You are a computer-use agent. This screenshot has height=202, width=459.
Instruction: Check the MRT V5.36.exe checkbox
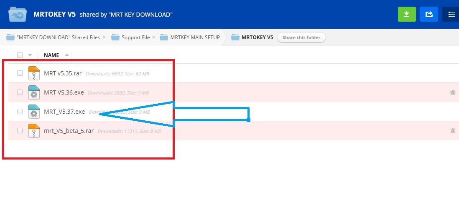pyautogui.click(x=20, y=92)
